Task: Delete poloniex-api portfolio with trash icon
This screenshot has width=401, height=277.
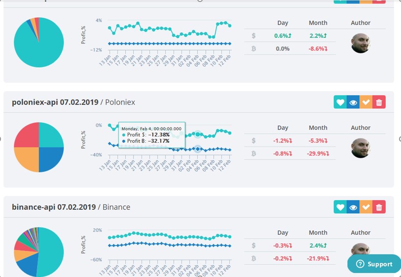Action: (x=379, y=102)
